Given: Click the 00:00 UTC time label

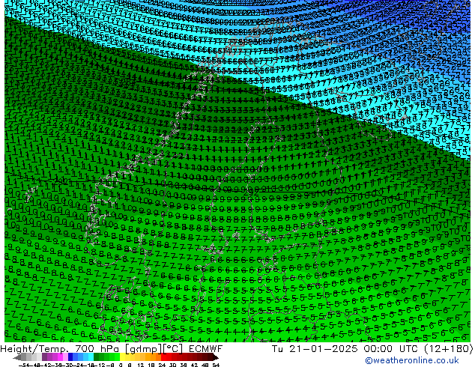Looking at the screenshot, I should pos(392,349).
